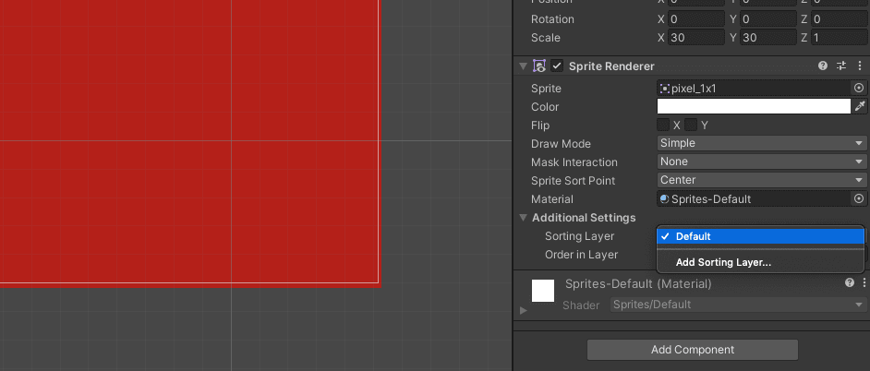Open the Sprite object picker circle
Screen dimensions: 870x371
(859, 89)
